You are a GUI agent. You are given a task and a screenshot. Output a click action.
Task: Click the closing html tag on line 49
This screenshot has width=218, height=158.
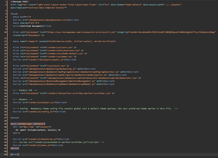point(15,154)
